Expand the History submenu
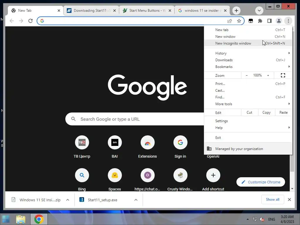Viewport: 300px width, 225px height. pos(248,53)
